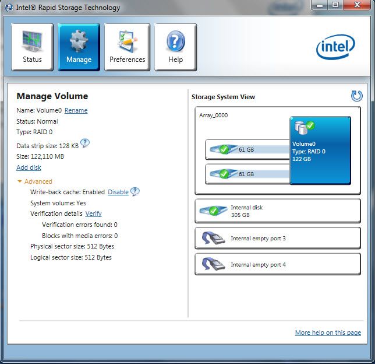Screen dimensions: 375x364
Task: Select Internal empty port 4
Action: click(x=278, y=264)
